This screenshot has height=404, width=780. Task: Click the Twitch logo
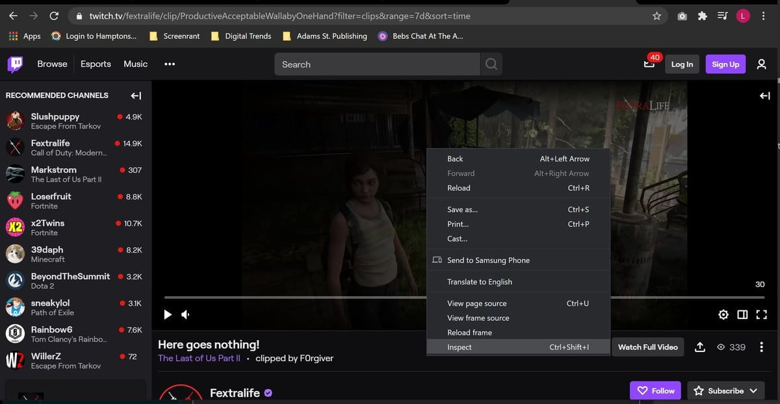coord(14,64)
